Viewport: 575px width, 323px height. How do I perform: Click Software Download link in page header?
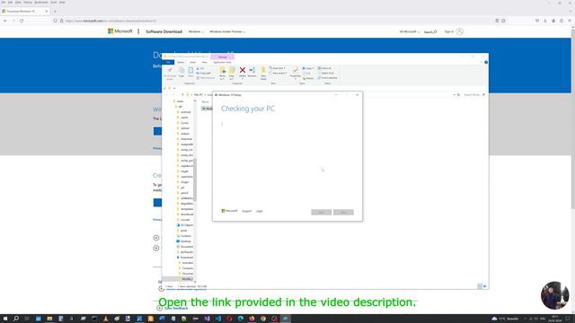point(164,32)
